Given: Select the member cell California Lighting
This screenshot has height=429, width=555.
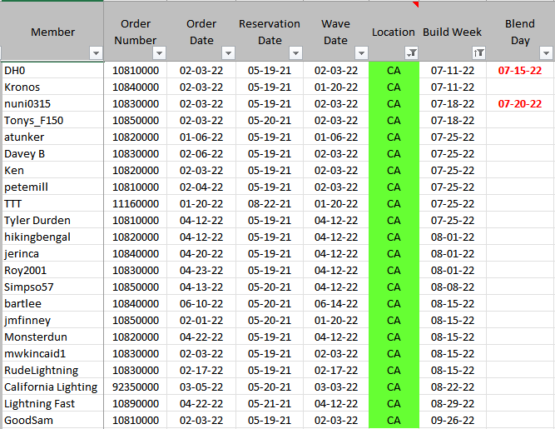Looking at the screenshot, I should (x=51, y=387).
